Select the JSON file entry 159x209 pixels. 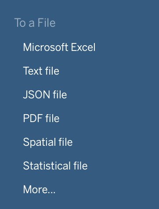[45, 94]
